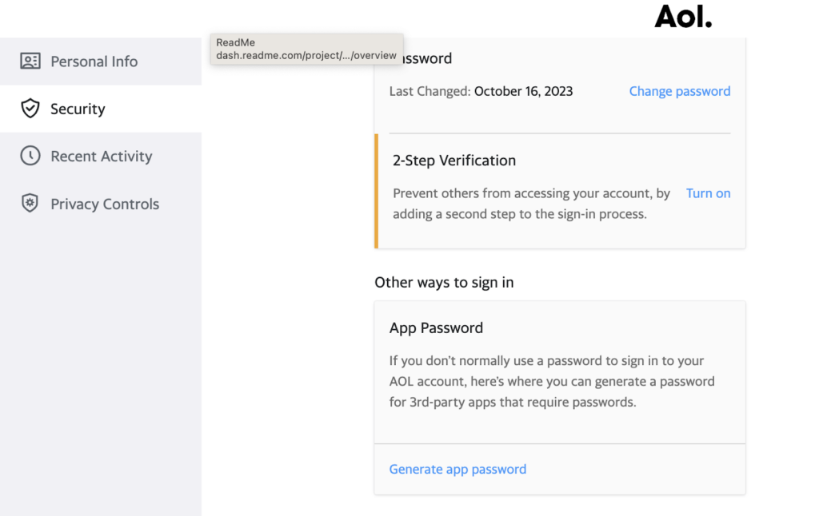Click the Privacy Controls shield-gear icon
This screenshot has width=819, height=516.
tap(30, 204)
